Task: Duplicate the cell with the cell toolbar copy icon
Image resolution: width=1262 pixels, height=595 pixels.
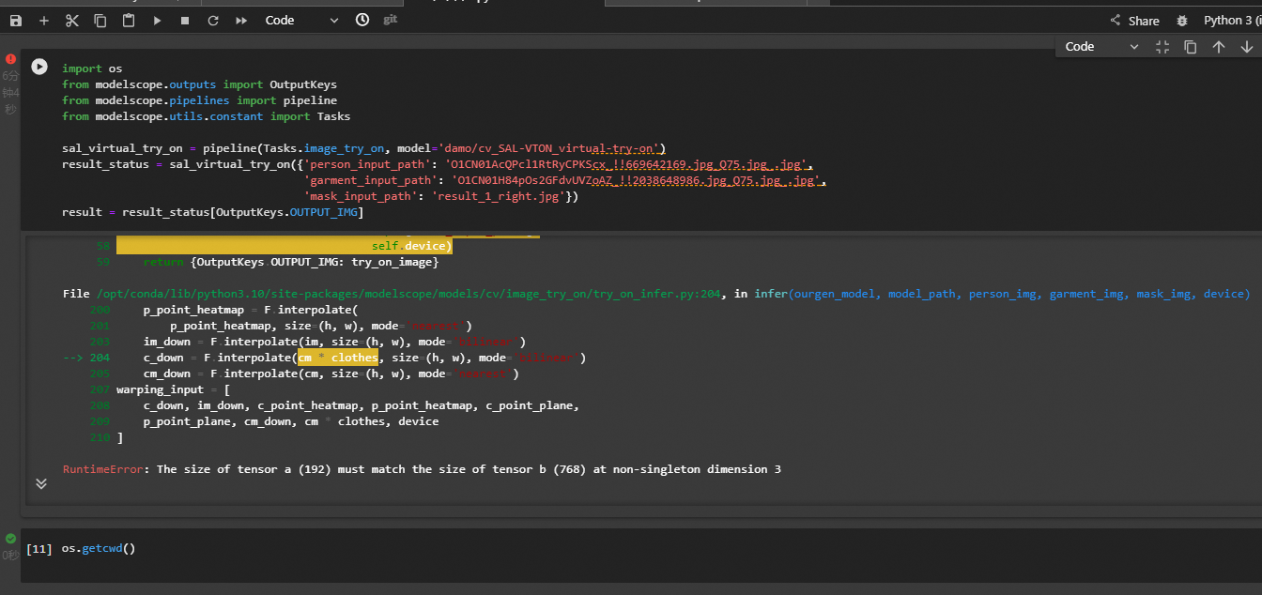Action: pyautogui.click(x=1191, y=47)
